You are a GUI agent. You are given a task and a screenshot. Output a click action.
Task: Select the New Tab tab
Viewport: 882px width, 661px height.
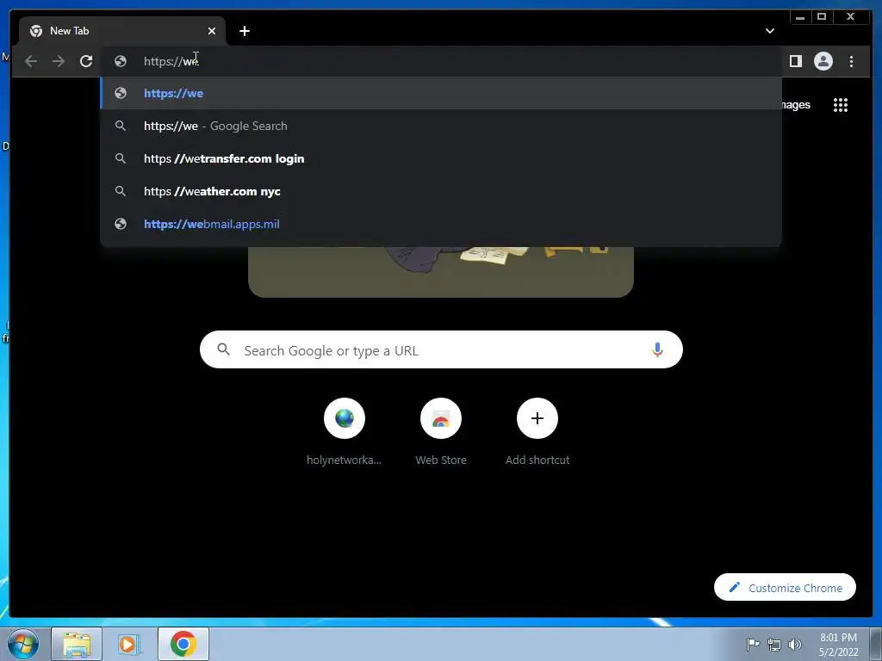point(122,31)
